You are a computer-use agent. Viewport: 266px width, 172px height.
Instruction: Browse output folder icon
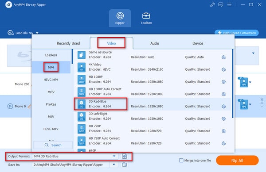click(125, 164)
